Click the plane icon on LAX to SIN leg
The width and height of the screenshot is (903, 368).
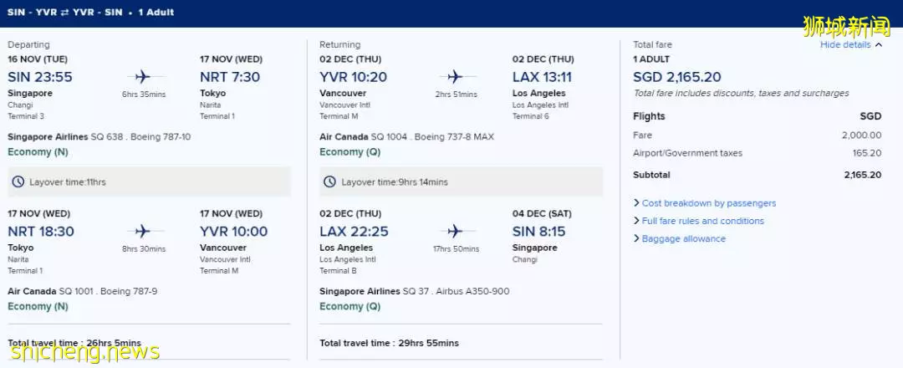tap(455, 232)
